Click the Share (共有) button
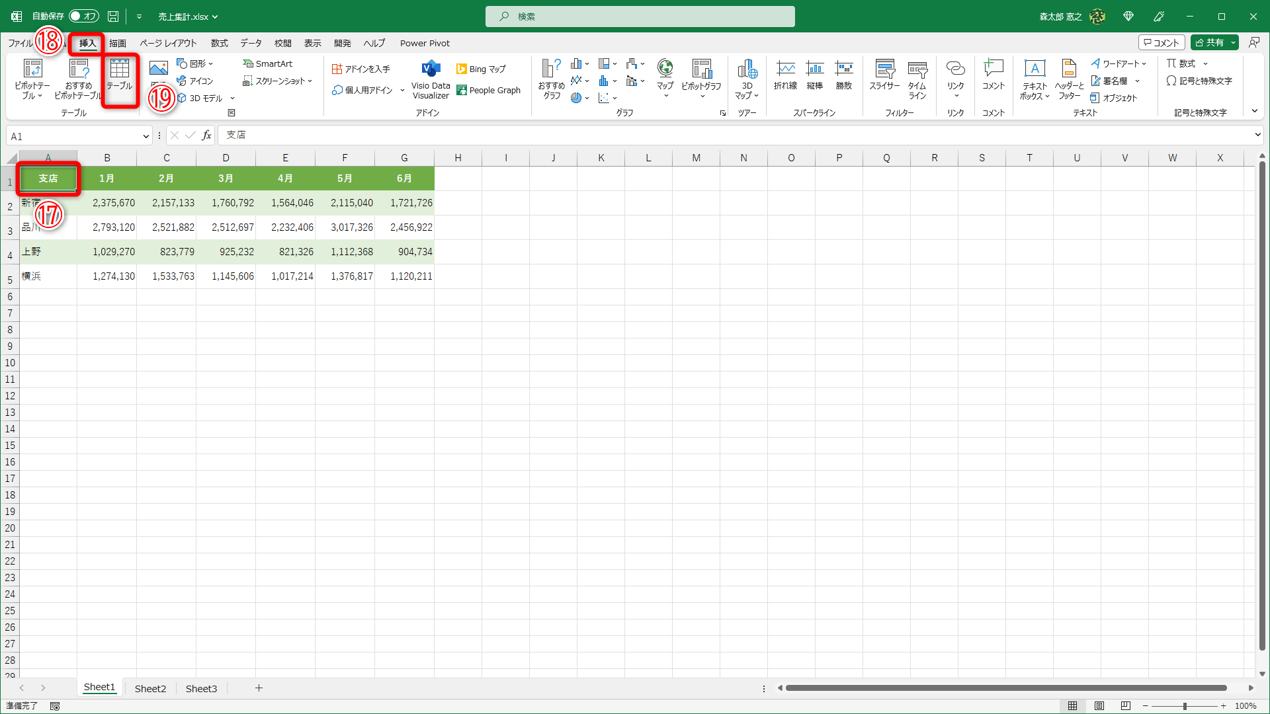 coord(1210,42)
